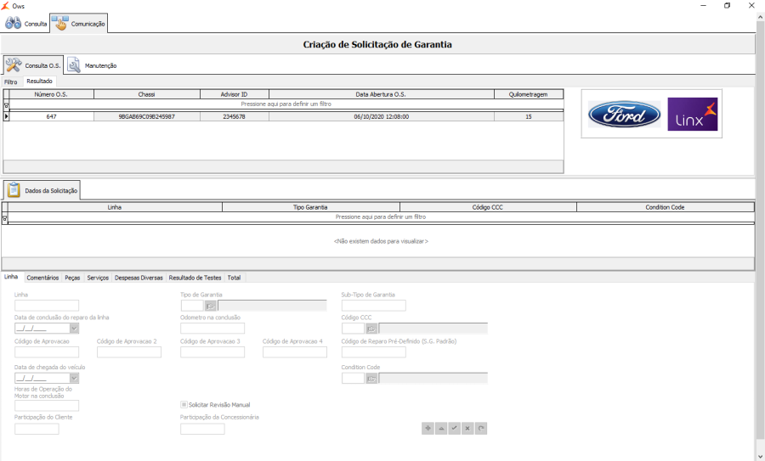765x461 pixels.
Task: Click O.S. grid filter row icon
Action: (6, 104)
